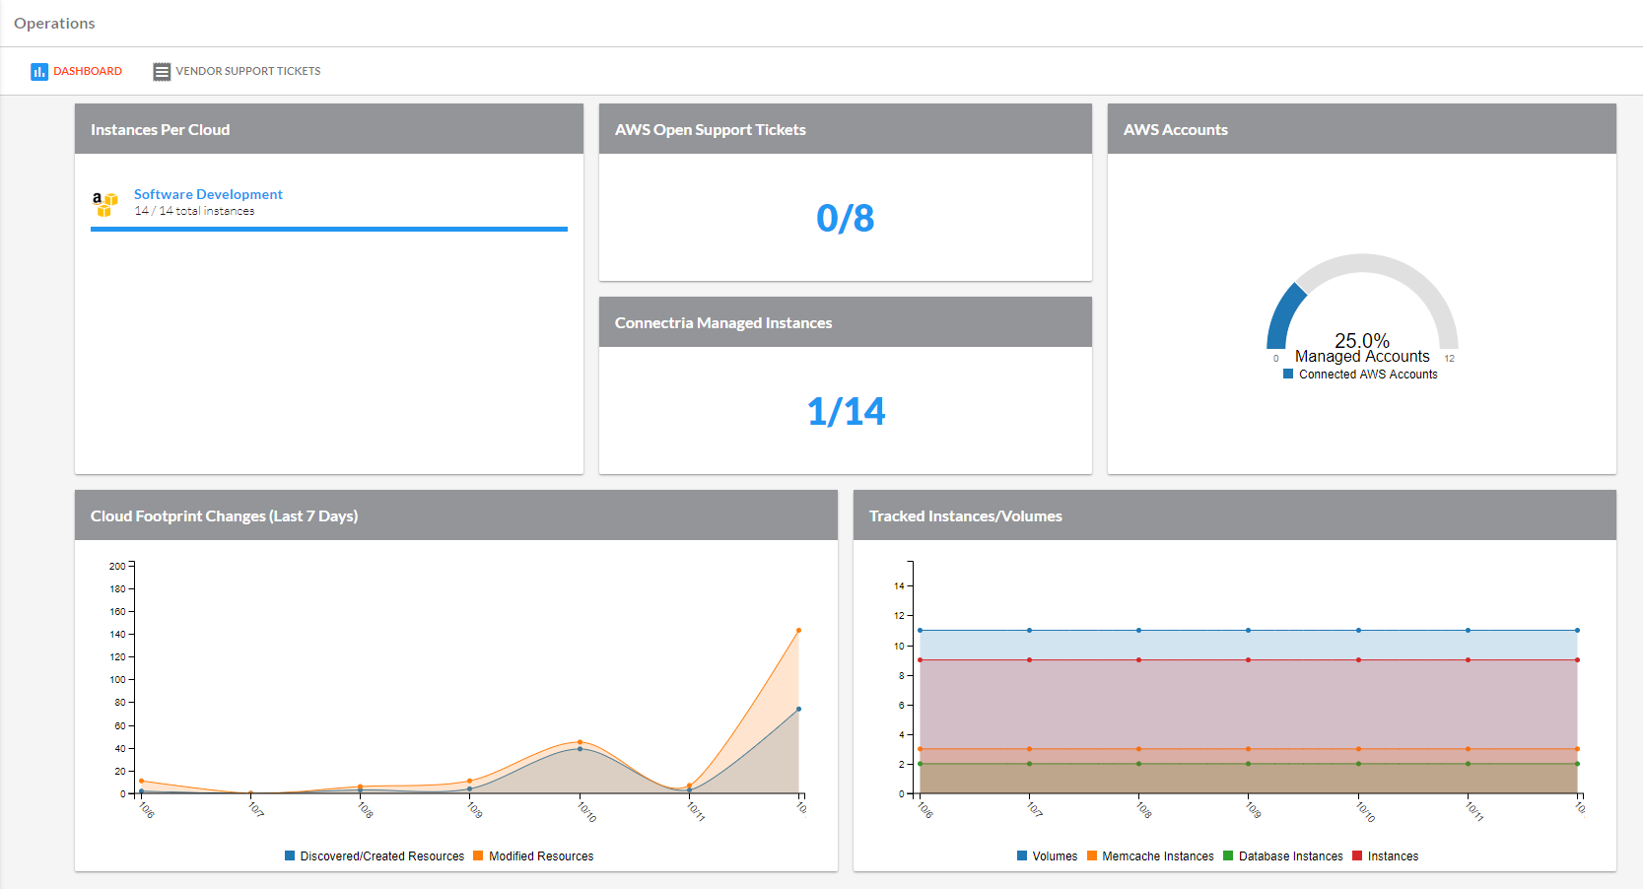The width and height of the screenshot is (1643, 889).
Task: Click the 25.0% Managed Accounts label
Action: pos(1362,348)
